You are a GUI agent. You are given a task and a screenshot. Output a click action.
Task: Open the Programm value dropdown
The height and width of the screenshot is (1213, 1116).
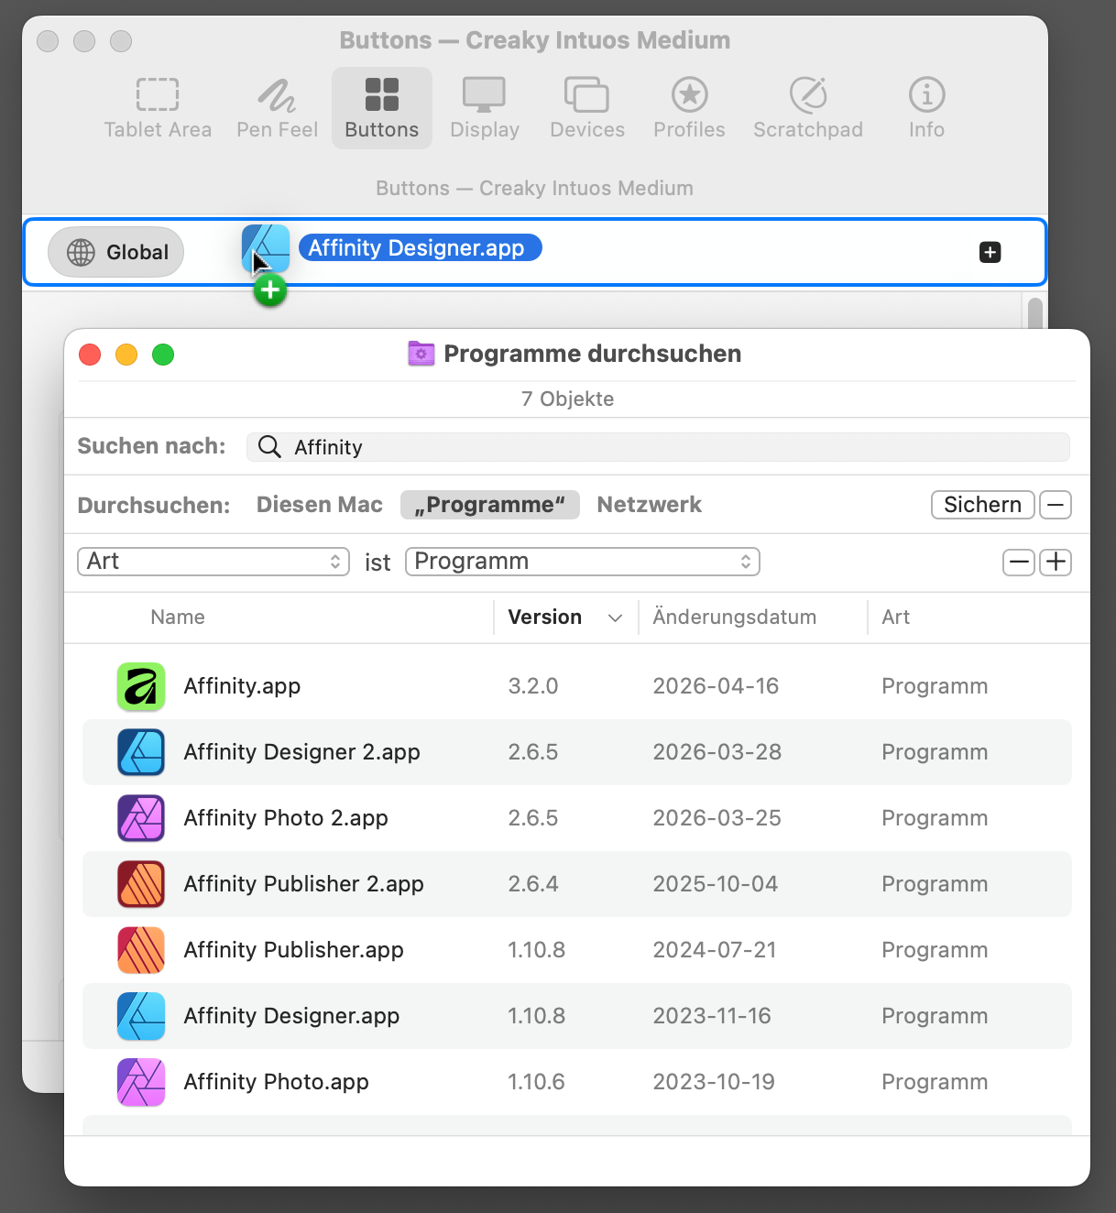583,562
